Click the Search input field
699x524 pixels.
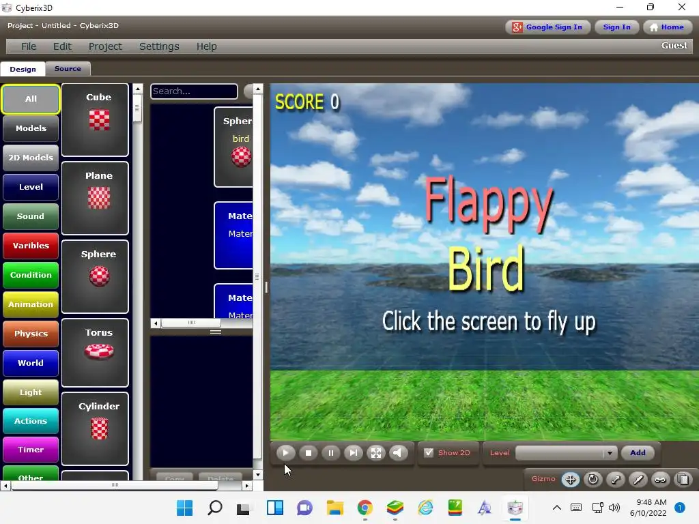pos(194,91)
